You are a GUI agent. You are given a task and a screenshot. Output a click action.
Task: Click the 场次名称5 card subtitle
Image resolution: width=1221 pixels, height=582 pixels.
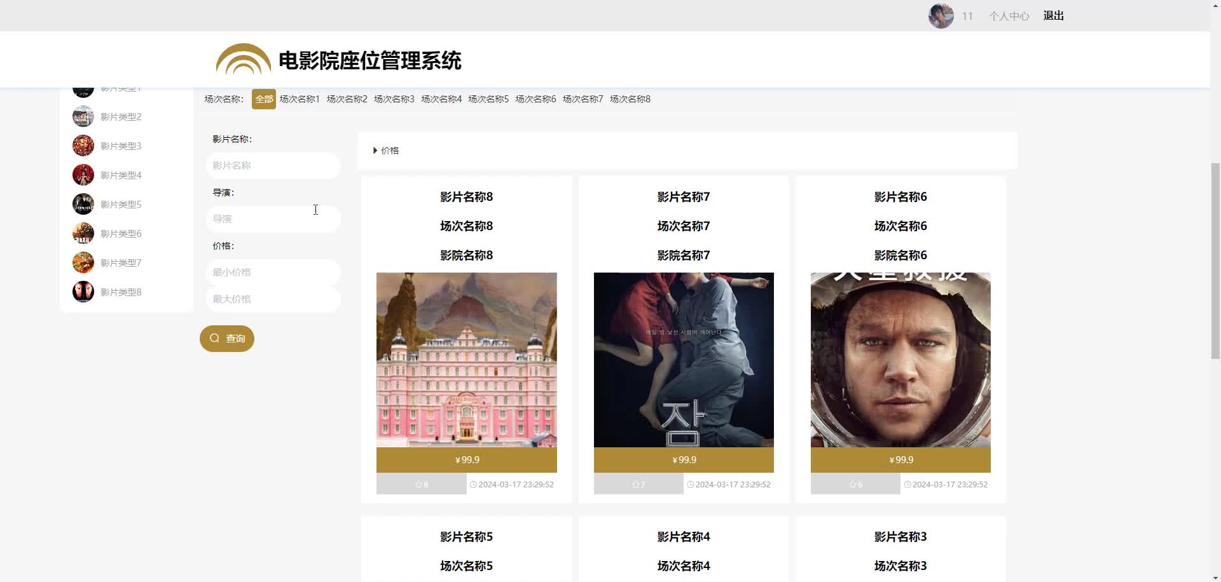[467, 566]
